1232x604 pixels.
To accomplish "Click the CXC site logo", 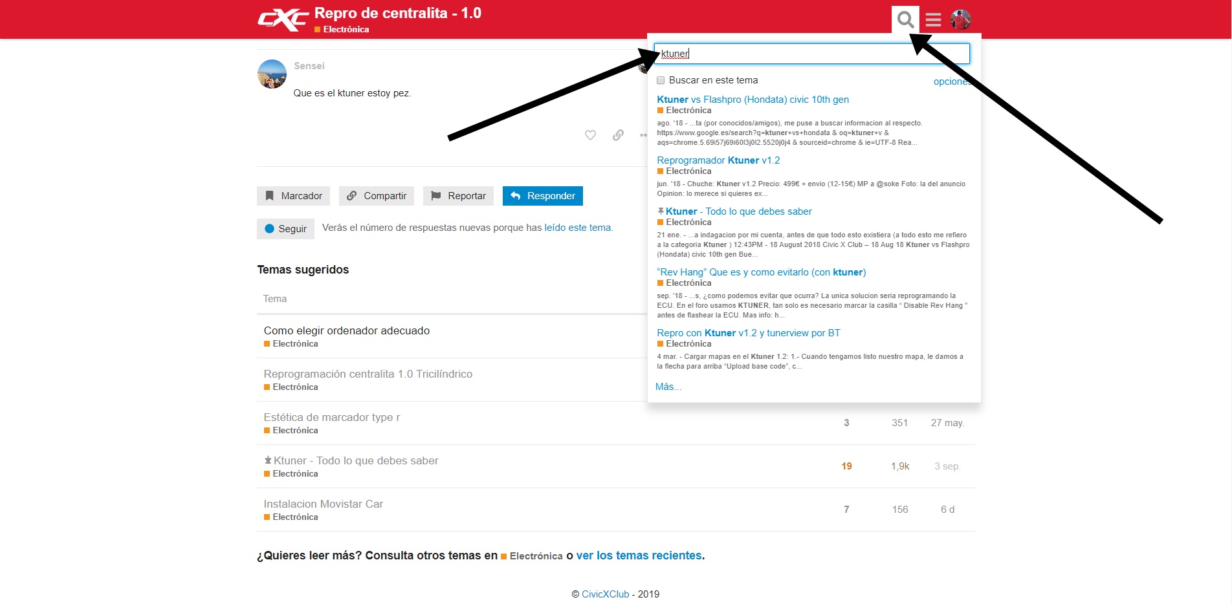I will coord(283,19).
